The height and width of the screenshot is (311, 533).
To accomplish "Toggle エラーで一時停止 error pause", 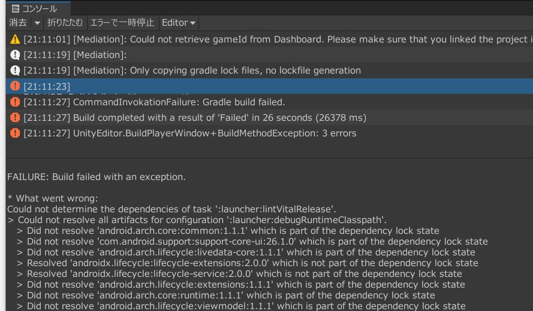I will point(122,23).
